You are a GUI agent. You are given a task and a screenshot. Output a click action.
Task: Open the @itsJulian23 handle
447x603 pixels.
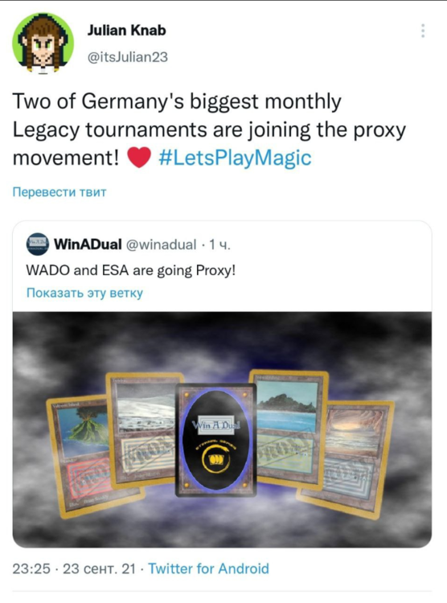(128, 57)
